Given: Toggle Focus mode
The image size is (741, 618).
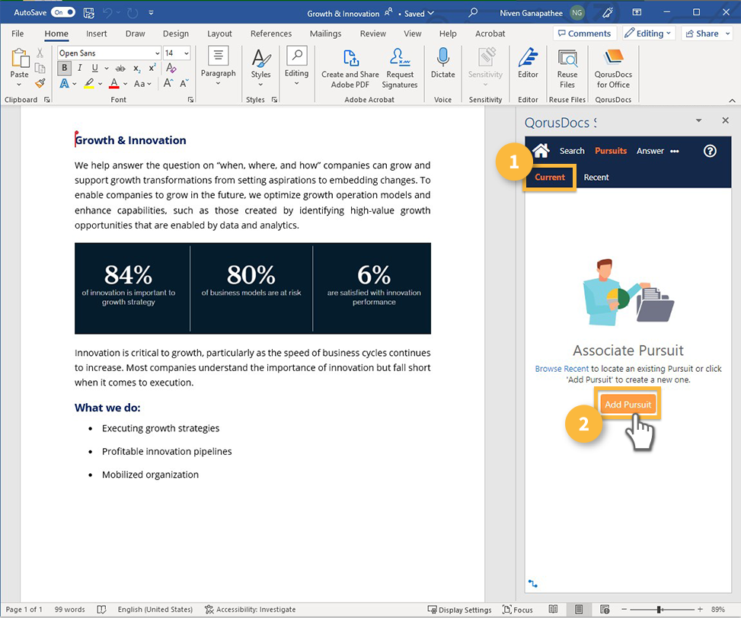Looking at the screenshot, I should (x=517, y=610).
